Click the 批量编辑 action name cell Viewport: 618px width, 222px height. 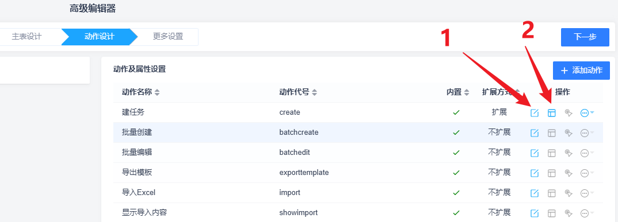point(137,153)
